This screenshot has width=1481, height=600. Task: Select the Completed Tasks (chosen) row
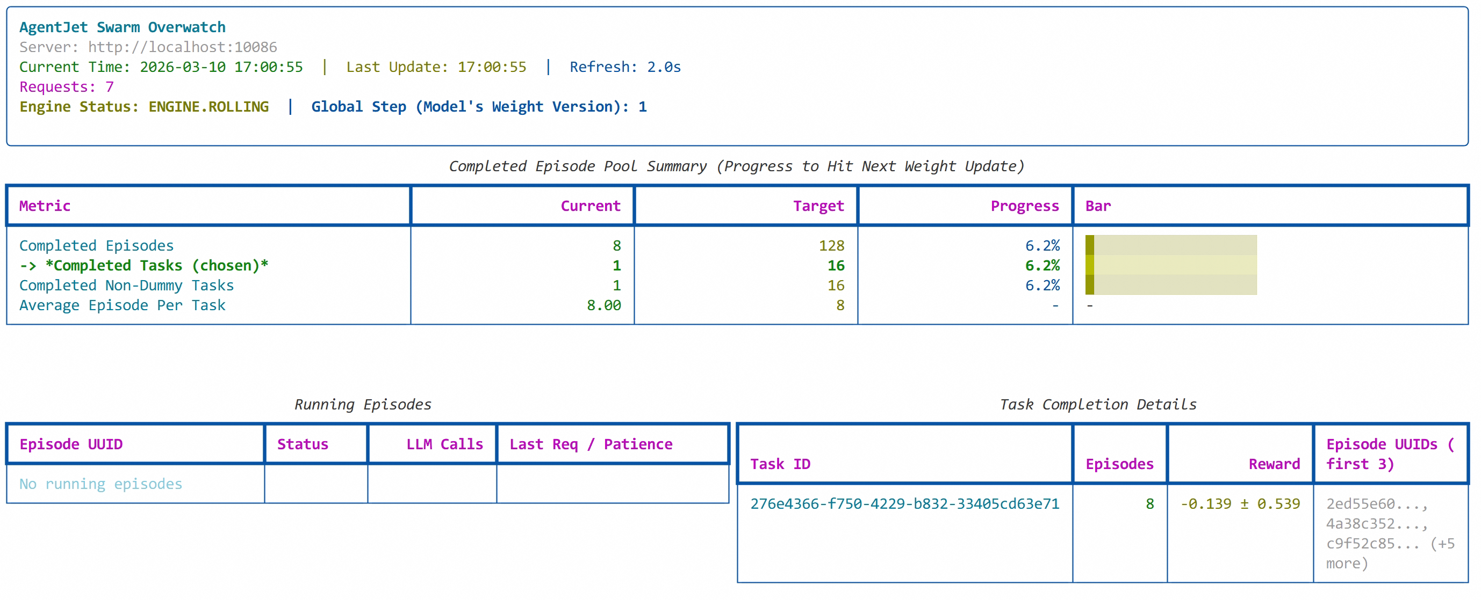[143, 265]
